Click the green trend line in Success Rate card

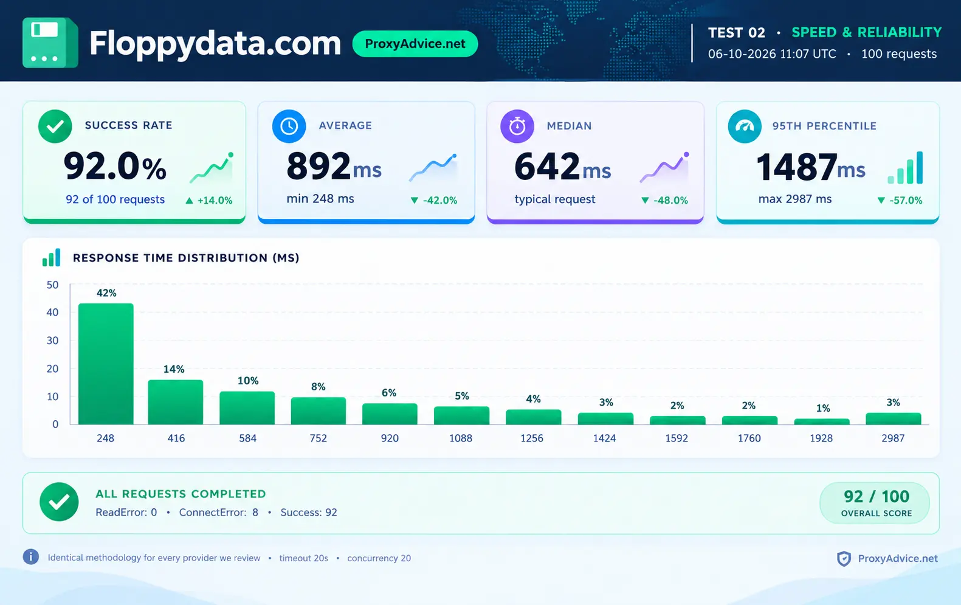(x=212, y=168)
